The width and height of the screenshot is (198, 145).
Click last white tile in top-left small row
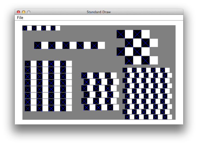(x=58, y=28)
